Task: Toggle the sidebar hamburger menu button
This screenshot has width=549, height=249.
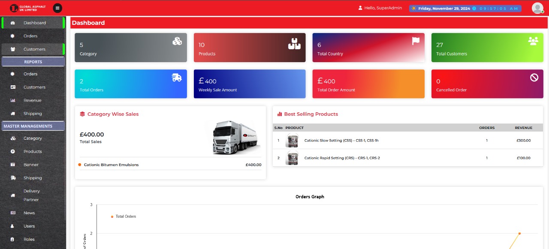Action: click(x=57, y=8)
